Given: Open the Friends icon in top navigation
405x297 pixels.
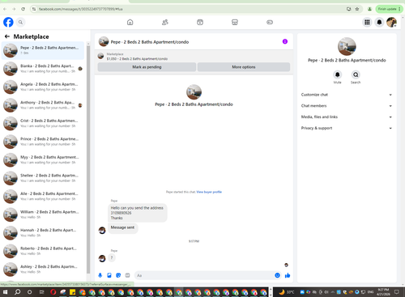Looking at the screenshot, I should pos(165,22).
